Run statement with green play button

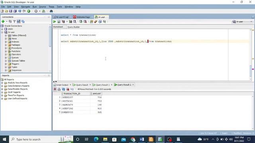click(55, 21)
